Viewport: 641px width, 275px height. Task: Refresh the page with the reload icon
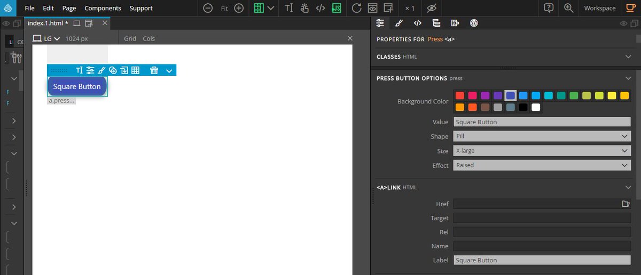(357, 8)
